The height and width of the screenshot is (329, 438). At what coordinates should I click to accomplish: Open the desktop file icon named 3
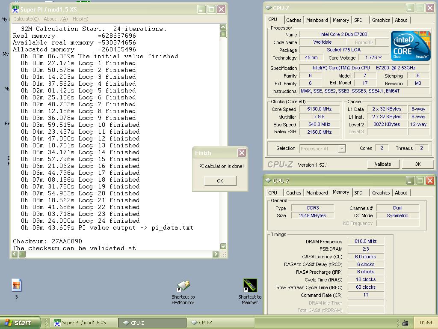[x=17, y=289]
